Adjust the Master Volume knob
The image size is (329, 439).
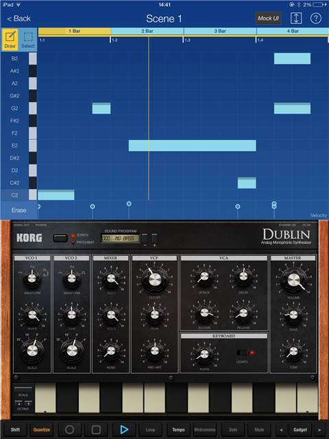tap(294, 280)
